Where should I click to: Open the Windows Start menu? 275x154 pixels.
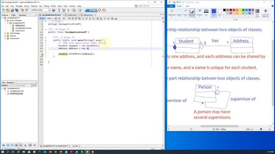[3, 152]
